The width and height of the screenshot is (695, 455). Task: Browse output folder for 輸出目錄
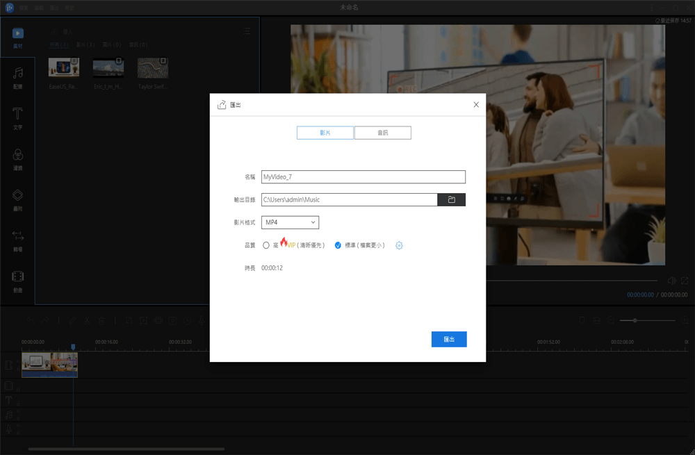click(451, 199)
